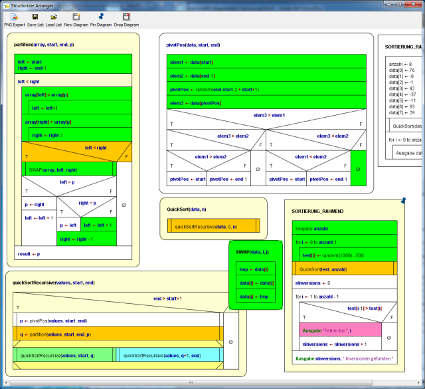
Task: Click the Save List floppy icon
Action: 35,17
